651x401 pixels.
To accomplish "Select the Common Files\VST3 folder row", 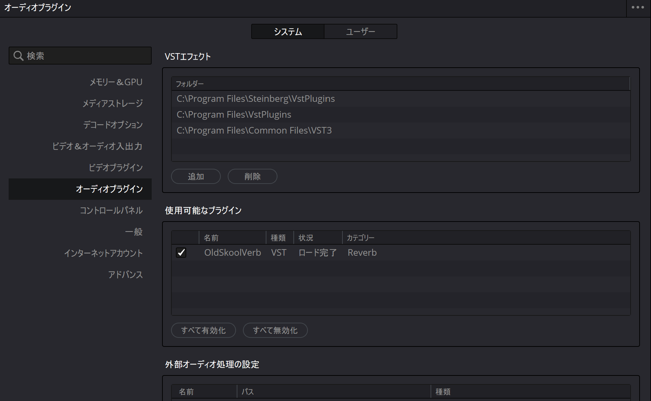I will pos(401,130).
